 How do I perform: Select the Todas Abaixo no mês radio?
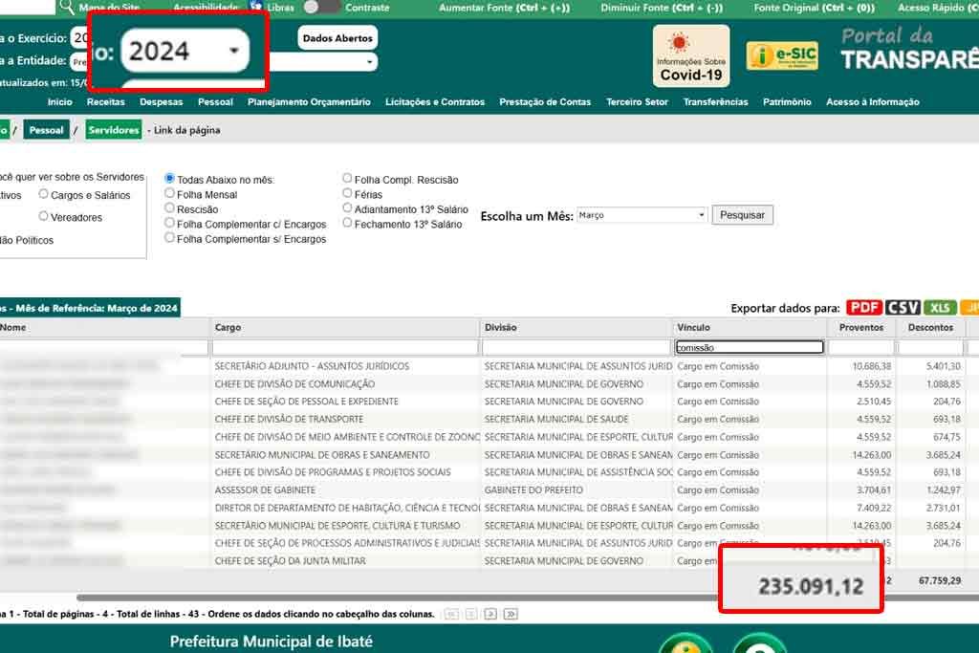[169, 179]
